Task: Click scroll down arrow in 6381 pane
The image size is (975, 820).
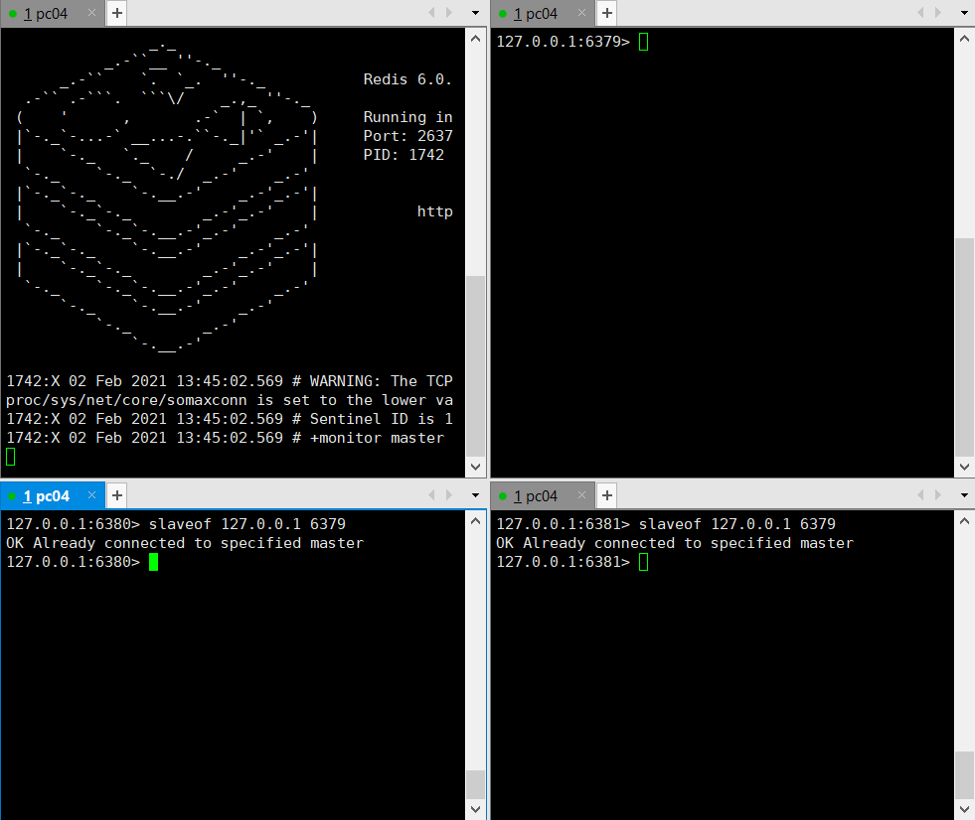Action: (964, 809)
